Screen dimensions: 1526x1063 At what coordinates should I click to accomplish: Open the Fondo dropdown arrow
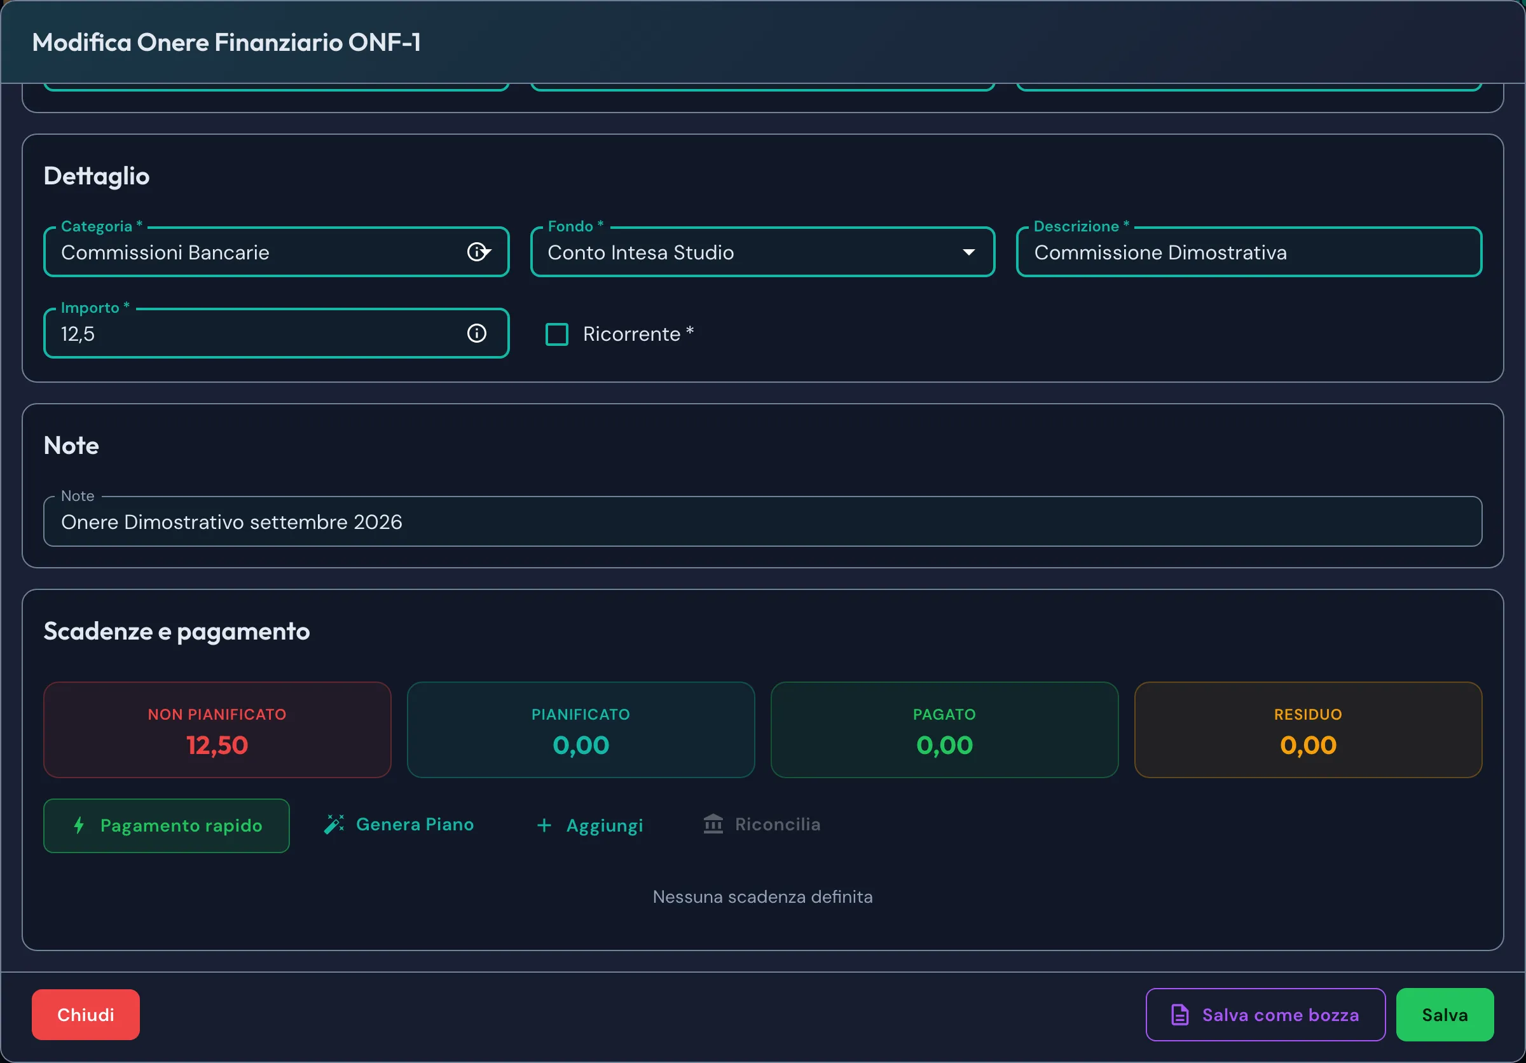(969, 252)
